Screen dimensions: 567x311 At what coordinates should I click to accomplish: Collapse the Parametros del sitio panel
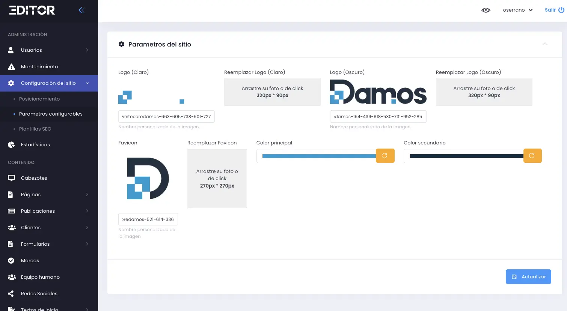545,44
